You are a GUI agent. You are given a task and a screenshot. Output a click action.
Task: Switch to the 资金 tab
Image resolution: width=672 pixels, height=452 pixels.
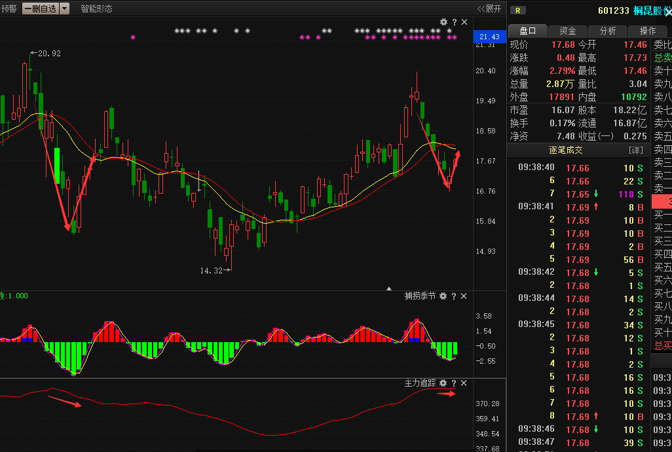pos(568,31)
